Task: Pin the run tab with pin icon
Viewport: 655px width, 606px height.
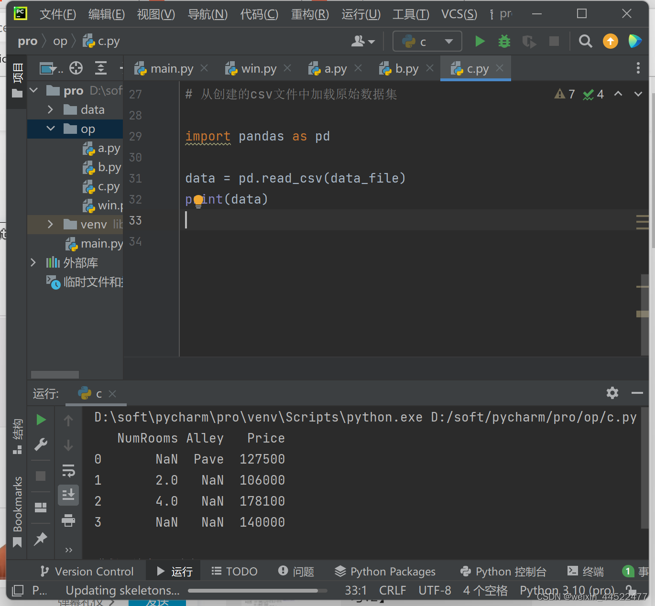Action: 41,539
